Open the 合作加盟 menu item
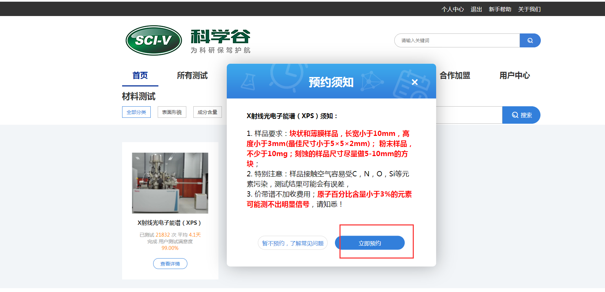 tap(455, 76)
